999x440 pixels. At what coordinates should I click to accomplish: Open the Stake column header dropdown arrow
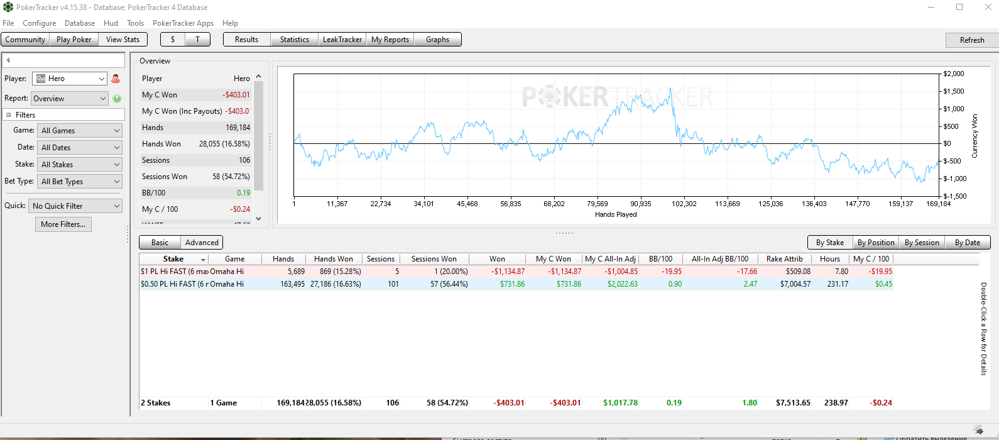(x=203, y=260)
